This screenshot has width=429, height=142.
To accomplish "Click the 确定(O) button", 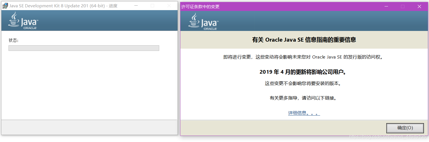I will click(405, 128).
